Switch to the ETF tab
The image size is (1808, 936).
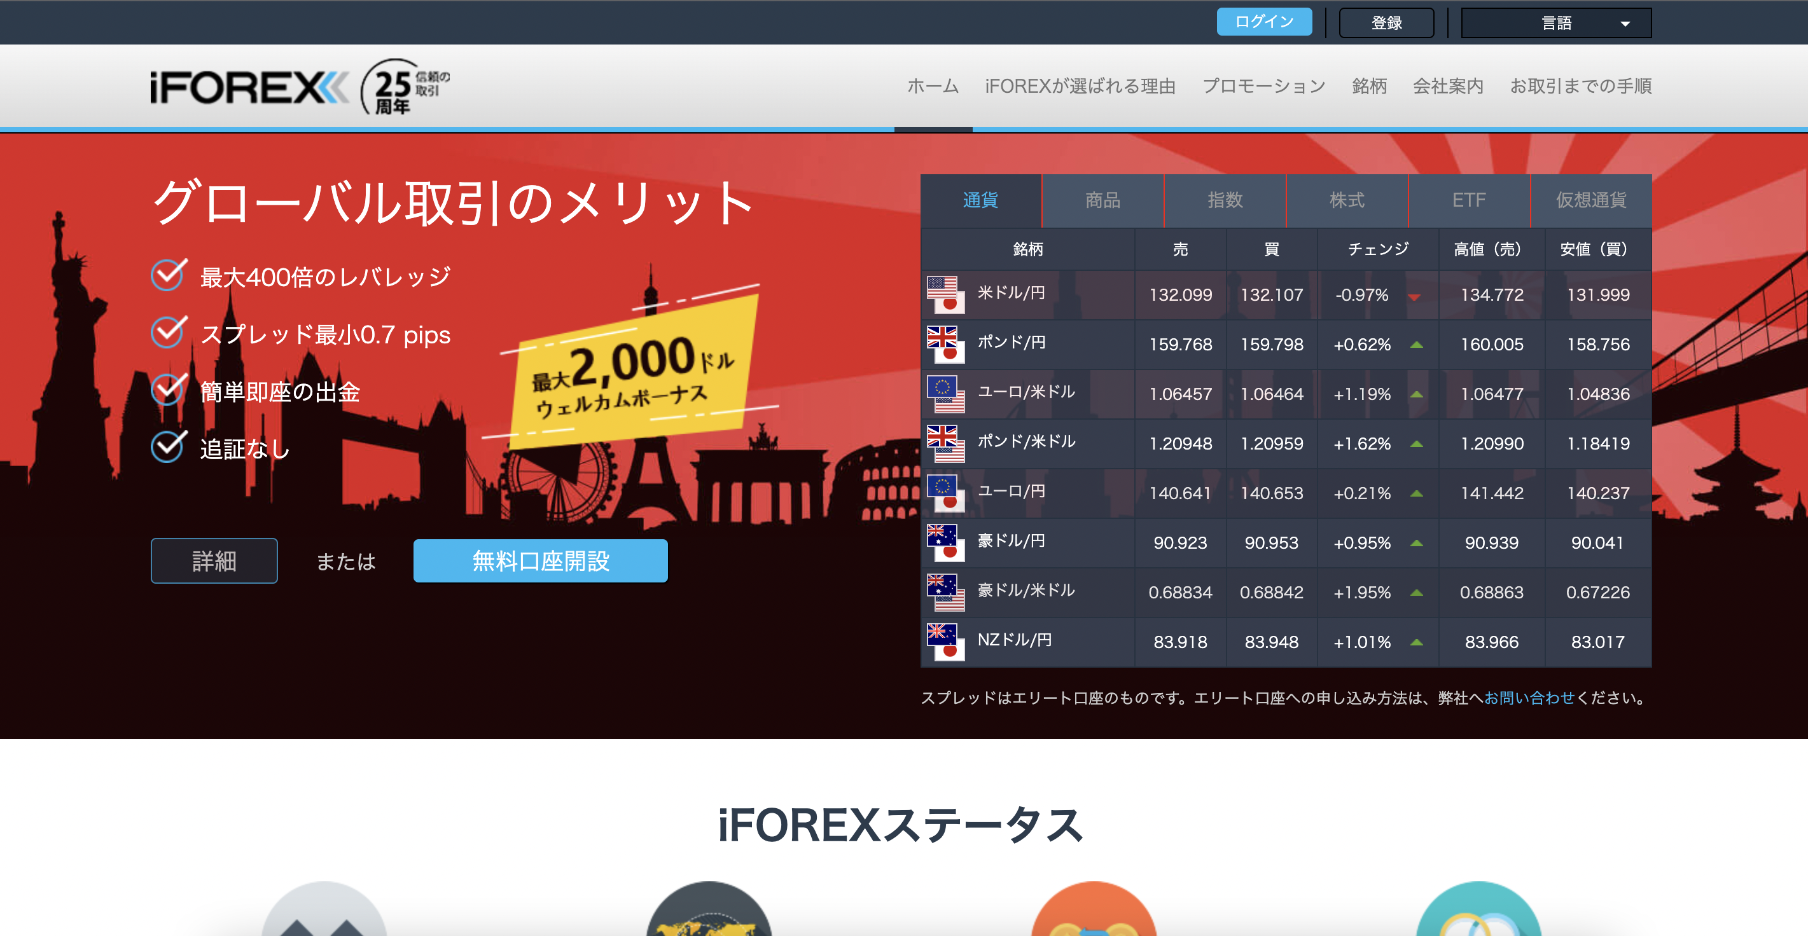1469,201
